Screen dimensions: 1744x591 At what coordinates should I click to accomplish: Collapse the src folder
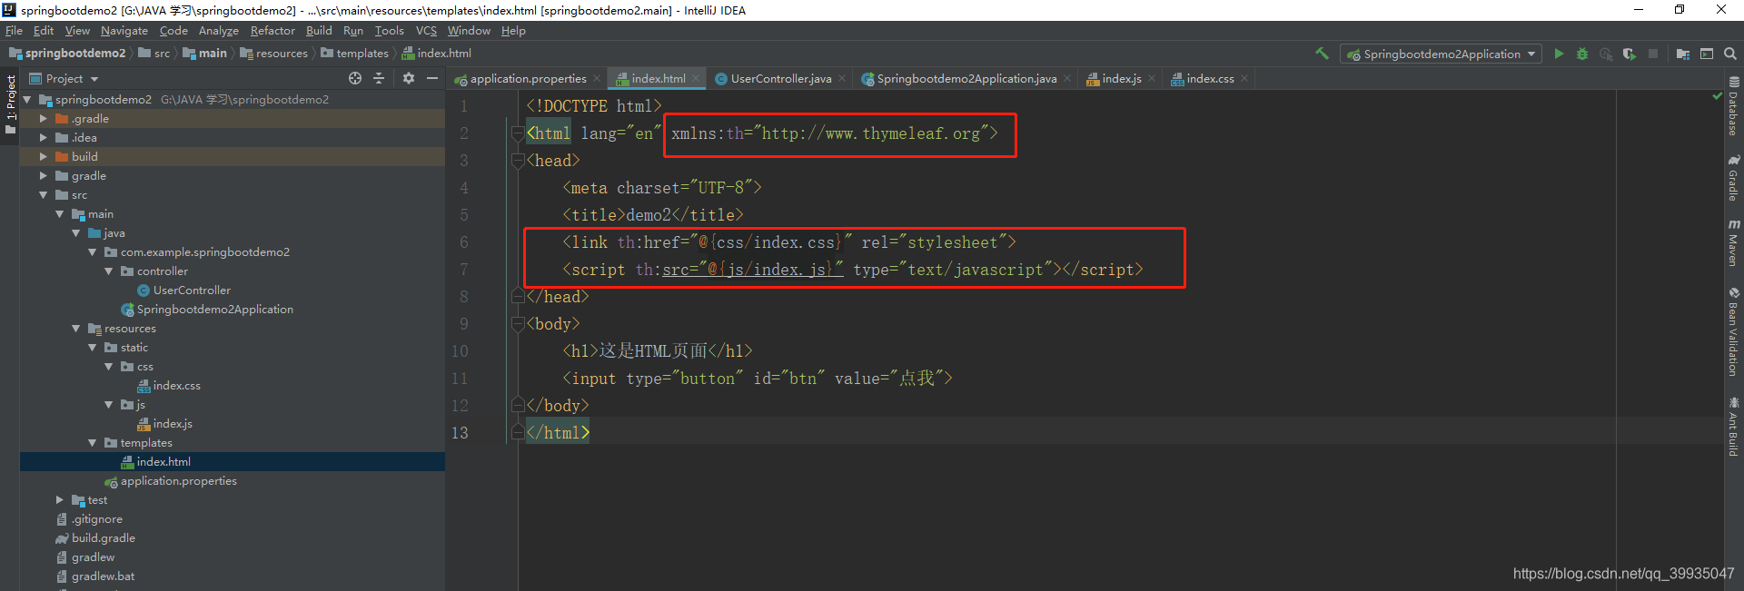point(43,194)
